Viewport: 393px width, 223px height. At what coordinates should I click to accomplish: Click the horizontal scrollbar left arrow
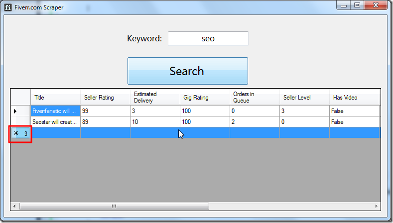click(x=14, y=206)
